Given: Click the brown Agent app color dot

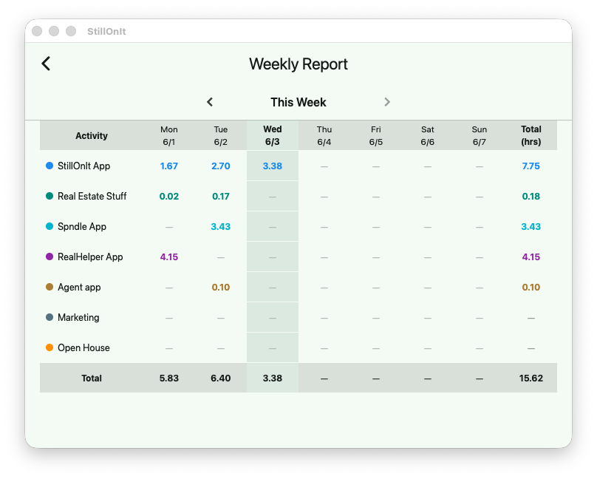Looking at the screenshot, I should pos(50,287).
